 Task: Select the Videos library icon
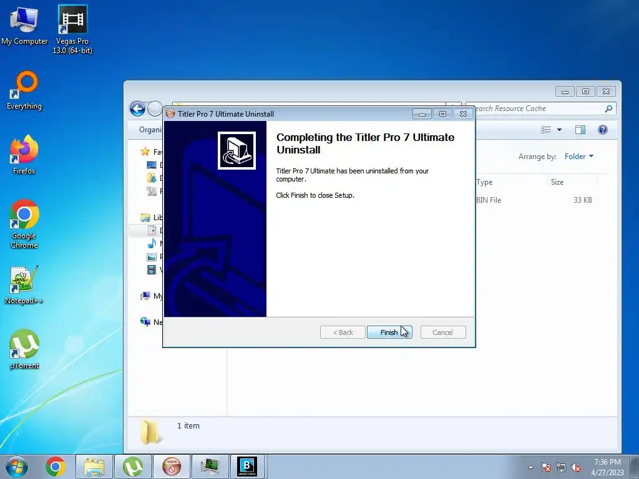pyautogui.click(x=152, y=269)
